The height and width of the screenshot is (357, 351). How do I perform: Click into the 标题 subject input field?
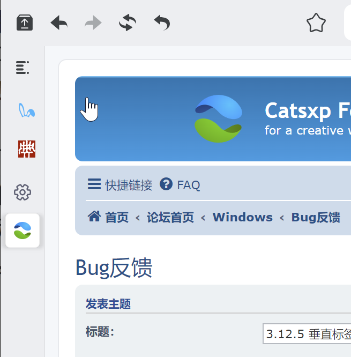tap(307, 334)
